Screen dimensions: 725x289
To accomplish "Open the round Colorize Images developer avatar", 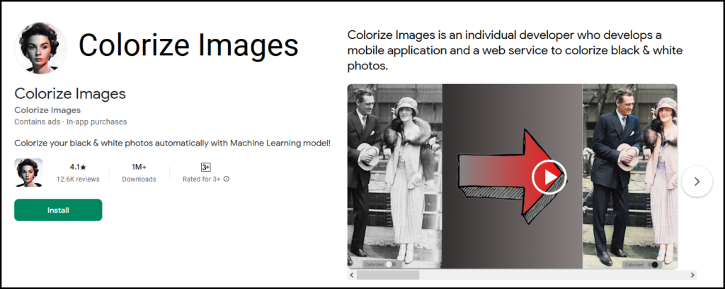I will (41, 48).
